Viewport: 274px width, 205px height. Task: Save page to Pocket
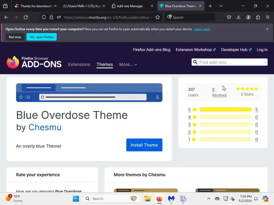click(229, 17)
